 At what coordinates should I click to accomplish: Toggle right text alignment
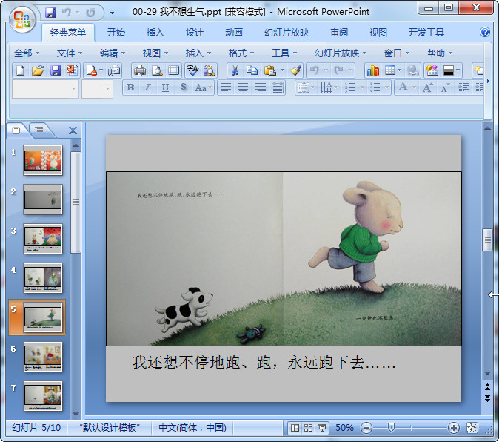click(x=261, y=88)
